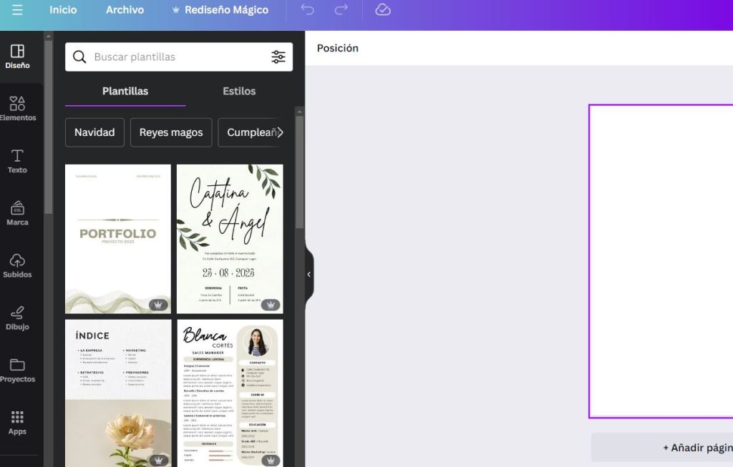Select the Dibujo drawing tool

pos(17,318)
